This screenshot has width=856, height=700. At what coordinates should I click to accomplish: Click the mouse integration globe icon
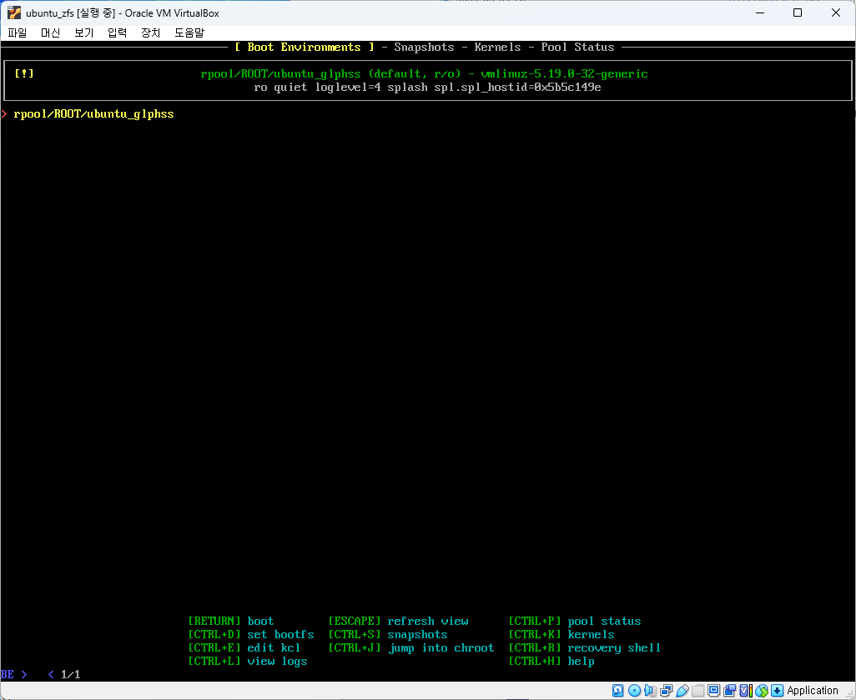click(761, 691)
